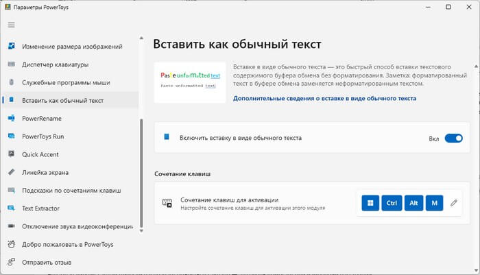Click the Shortcut Guide sidebar icon

pos(12,190)
